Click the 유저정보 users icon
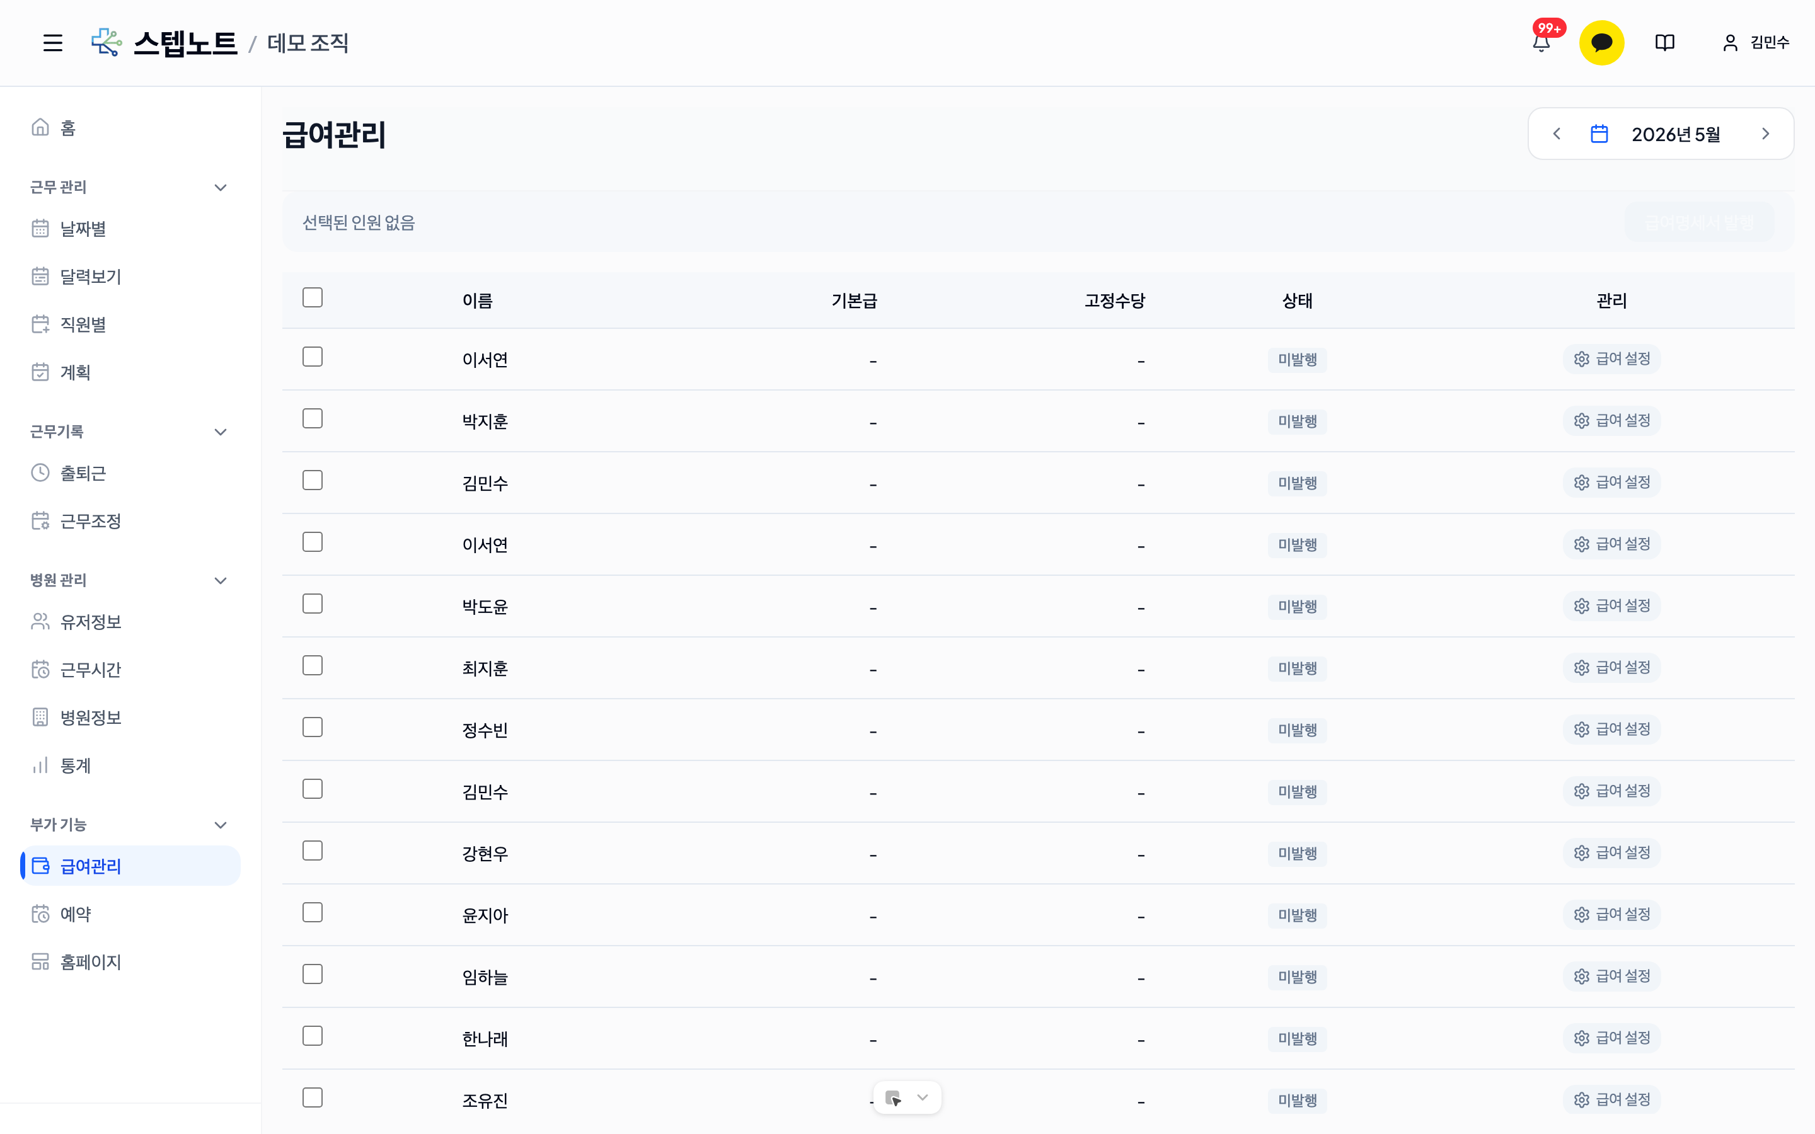Viewport: 1815px width, 1134px height. coord(40,621)
